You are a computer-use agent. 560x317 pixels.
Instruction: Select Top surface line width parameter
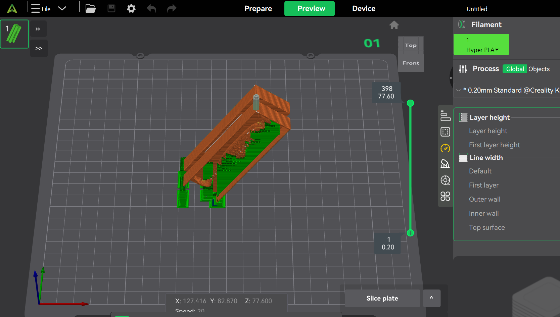[x=487, y=227]
